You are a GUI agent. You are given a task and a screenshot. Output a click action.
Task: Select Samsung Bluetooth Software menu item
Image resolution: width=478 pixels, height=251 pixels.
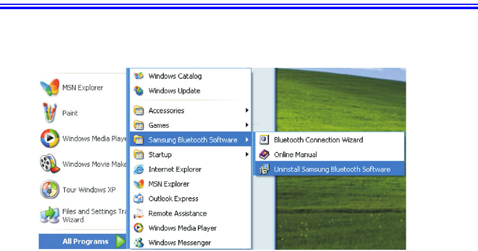pos(191,139)
